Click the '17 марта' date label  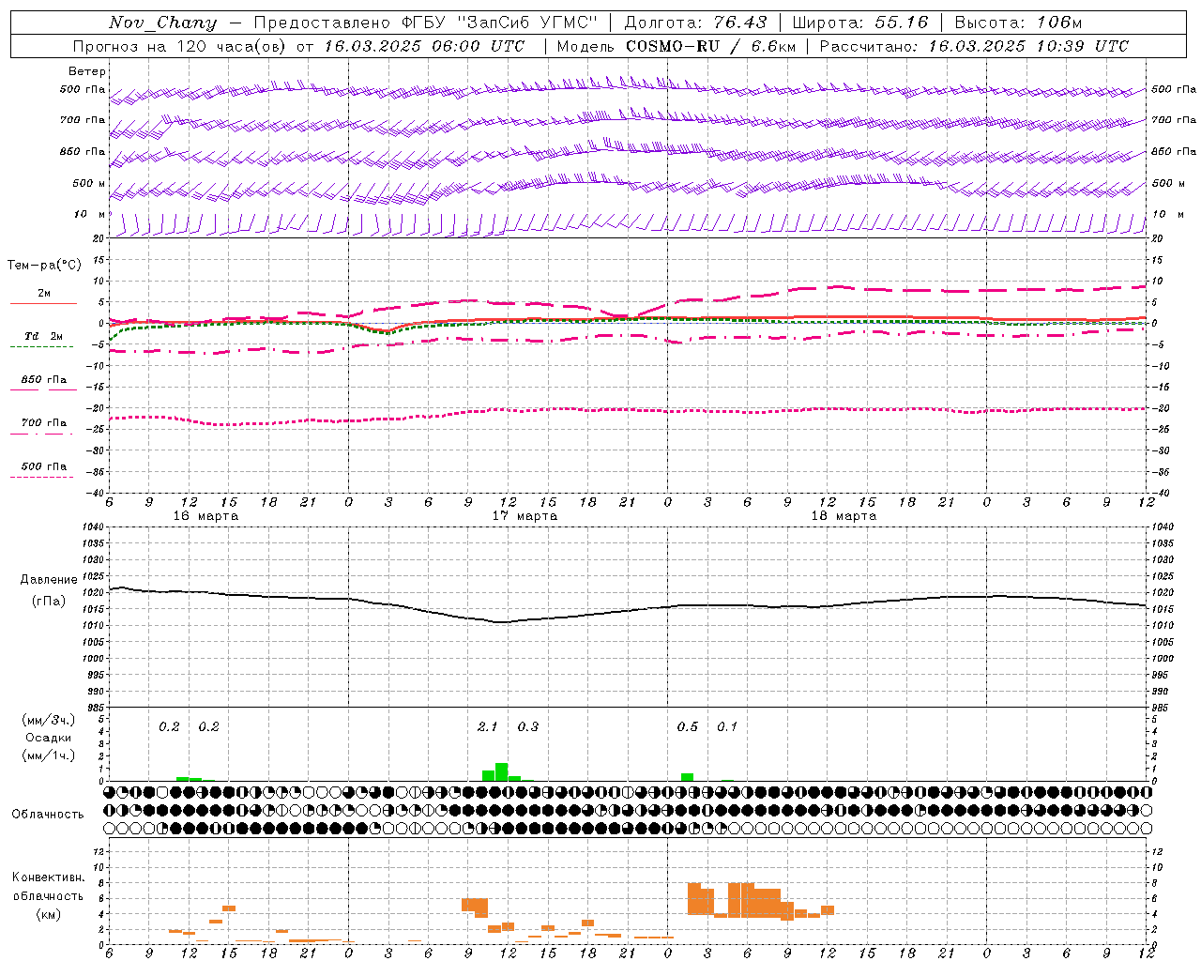tap(525, 516)
